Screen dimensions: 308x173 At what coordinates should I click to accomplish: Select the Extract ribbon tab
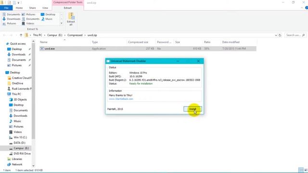[x=67, y=8]
